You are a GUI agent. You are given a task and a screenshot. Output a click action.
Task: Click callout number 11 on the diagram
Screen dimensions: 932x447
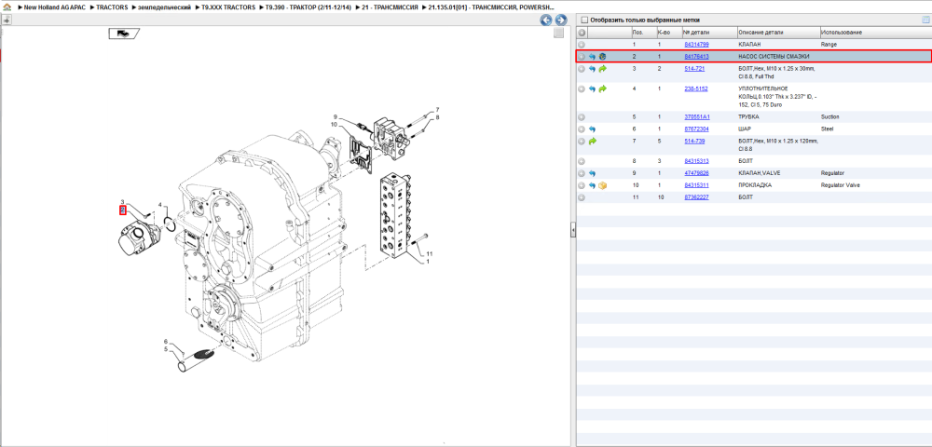[428, 254]
